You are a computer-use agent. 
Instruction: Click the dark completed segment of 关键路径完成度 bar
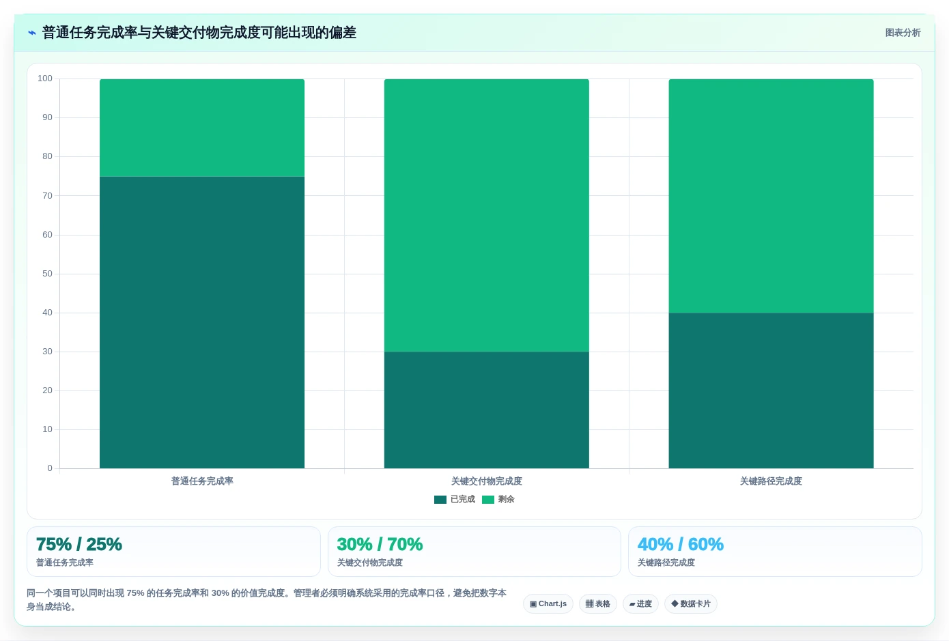tap(771, 390)
